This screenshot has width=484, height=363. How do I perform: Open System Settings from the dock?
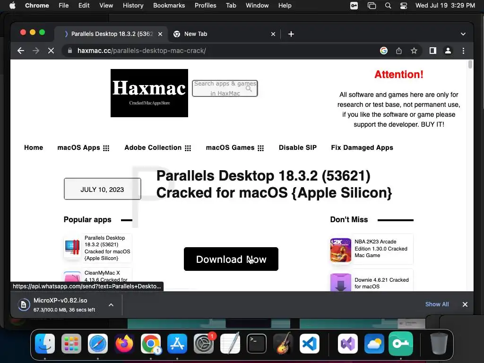(204, 344)
